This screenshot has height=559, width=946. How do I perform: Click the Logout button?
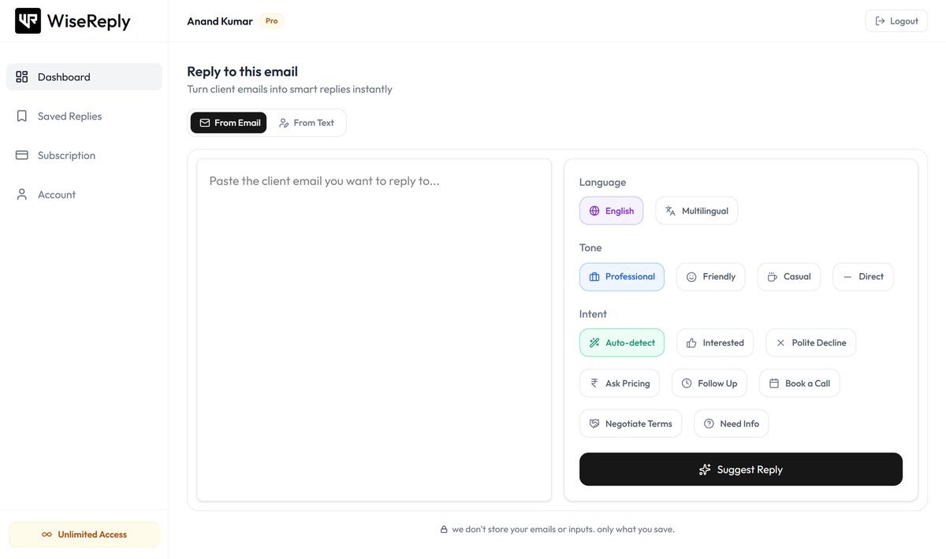[x=896, y=21]
